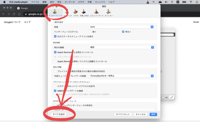The height and width of the screenshot is (122, 200).
Task: Open the ホットキー preferences icon
Action: coord(109,13)
